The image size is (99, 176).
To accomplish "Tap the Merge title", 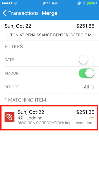I will pos(49,13).
